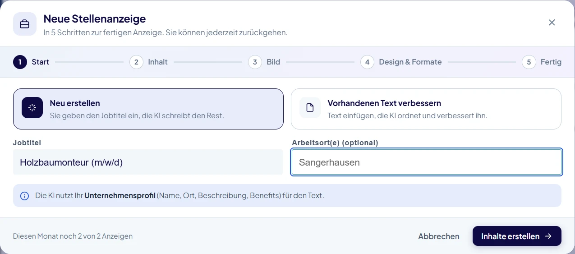Click the bold Unternehmensprofil text

pos(120,196)
